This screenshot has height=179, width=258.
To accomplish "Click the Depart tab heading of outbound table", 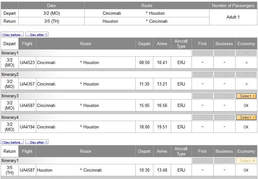I will pyautogui.click(x=10, y=44).
